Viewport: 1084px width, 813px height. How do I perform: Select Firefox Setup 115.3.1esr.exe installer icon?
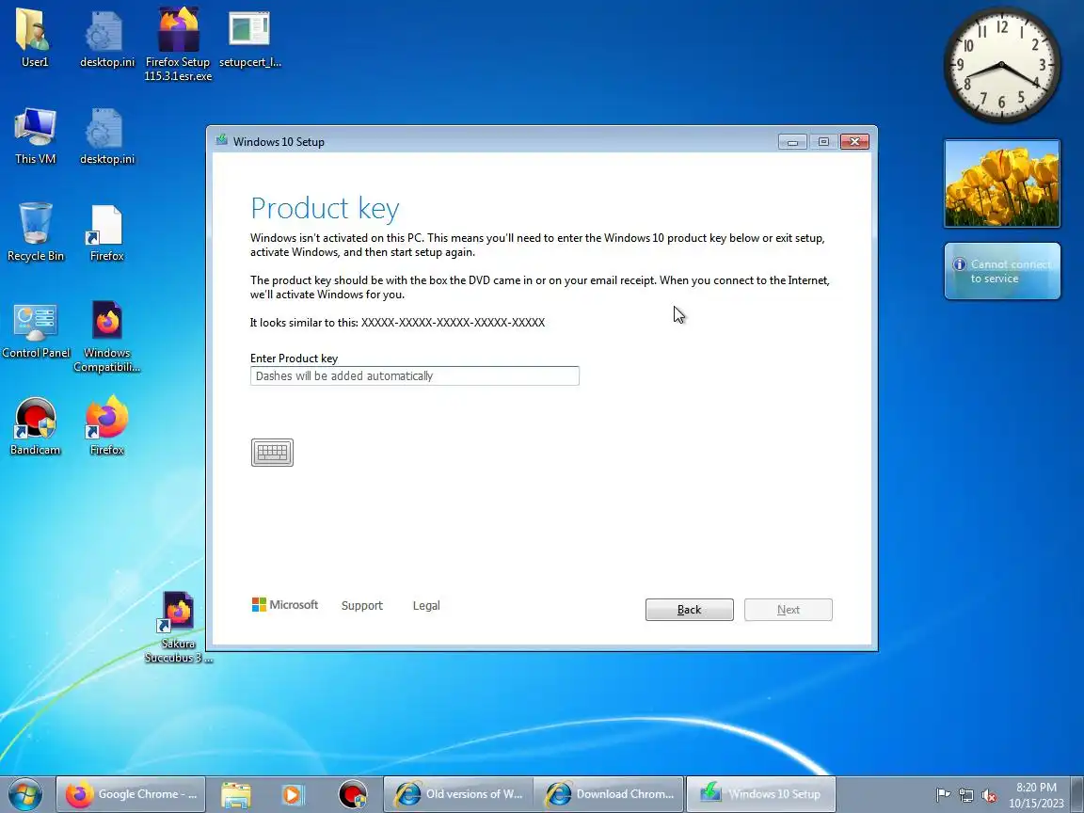179,43
